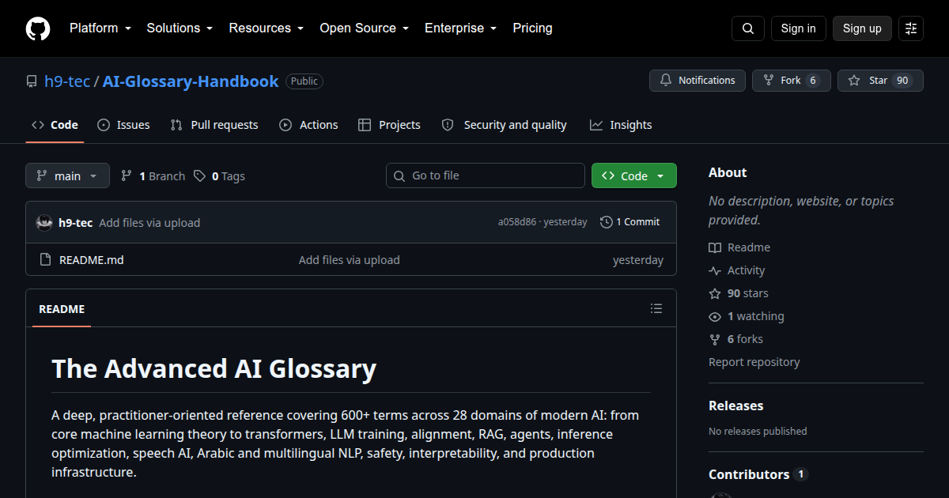Open the README.md file
Screen dimensions: 949x498
click(92, 260)
